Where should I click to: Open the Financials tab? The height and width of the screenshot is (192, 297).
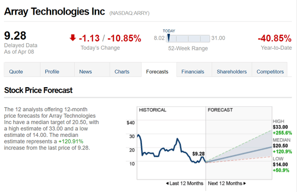pos(193,72)
